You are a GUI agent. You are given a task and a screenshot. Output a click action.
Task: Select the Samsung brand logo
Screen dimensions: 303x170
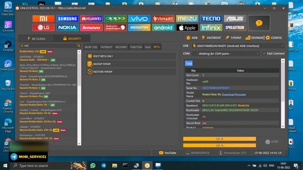pyautogui.click(x=67, y=19)
